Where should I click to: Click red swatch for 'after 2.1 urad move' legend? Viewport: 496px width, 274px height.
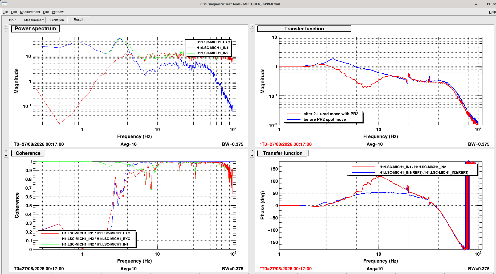pos(294,114)
